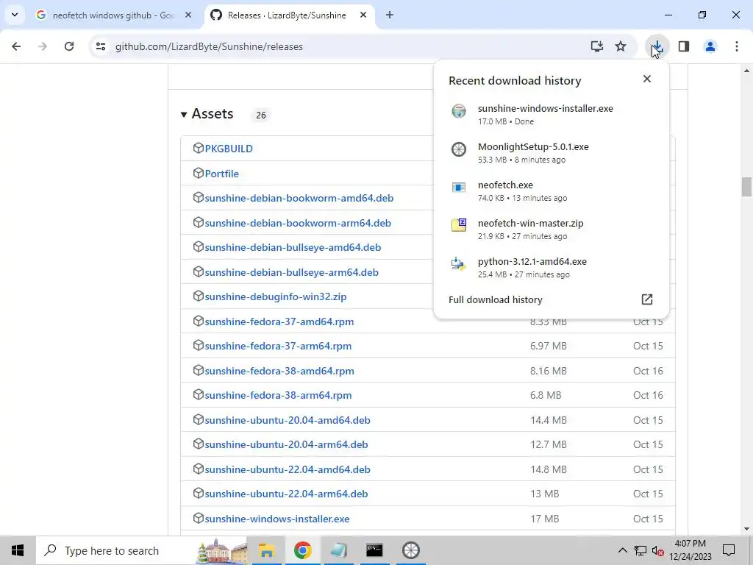Click python-3.12.1-amd64.exe installer icon
753x565 pixels.
pos(459,264)
